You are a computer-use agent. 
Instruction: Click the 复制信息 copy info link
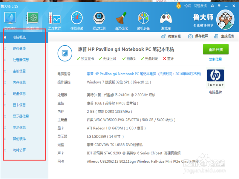coord(215,59)
